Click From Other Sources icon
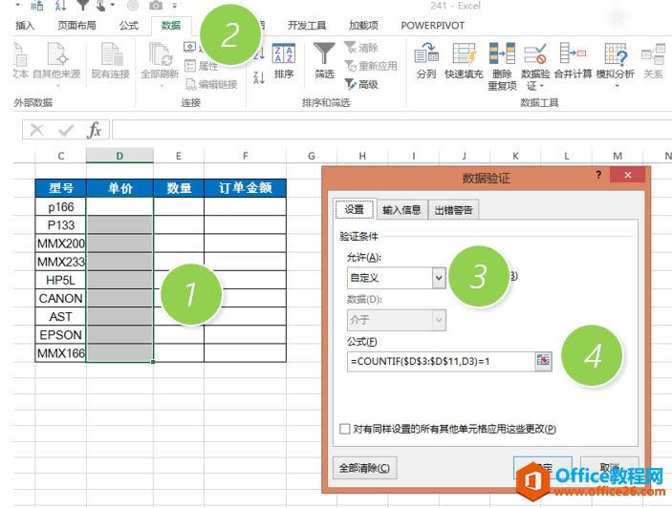Screen dimensions: 672x508 coord(57,53)
